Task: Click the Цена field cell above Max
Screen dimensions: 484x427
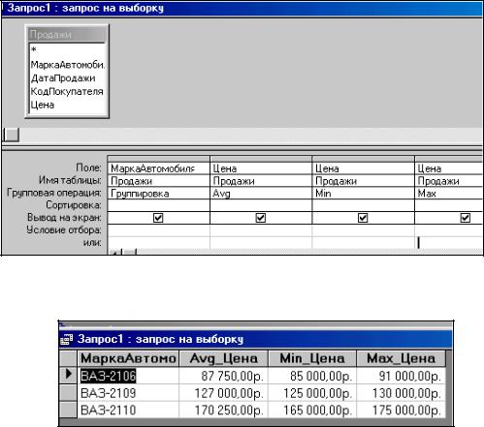Action: 449,168
